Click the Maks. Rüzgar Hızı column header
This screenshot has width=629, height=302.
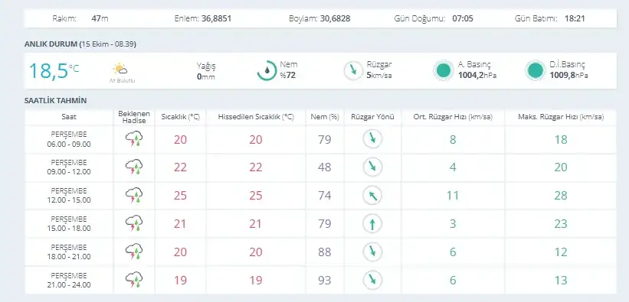(x=561, y=117)
